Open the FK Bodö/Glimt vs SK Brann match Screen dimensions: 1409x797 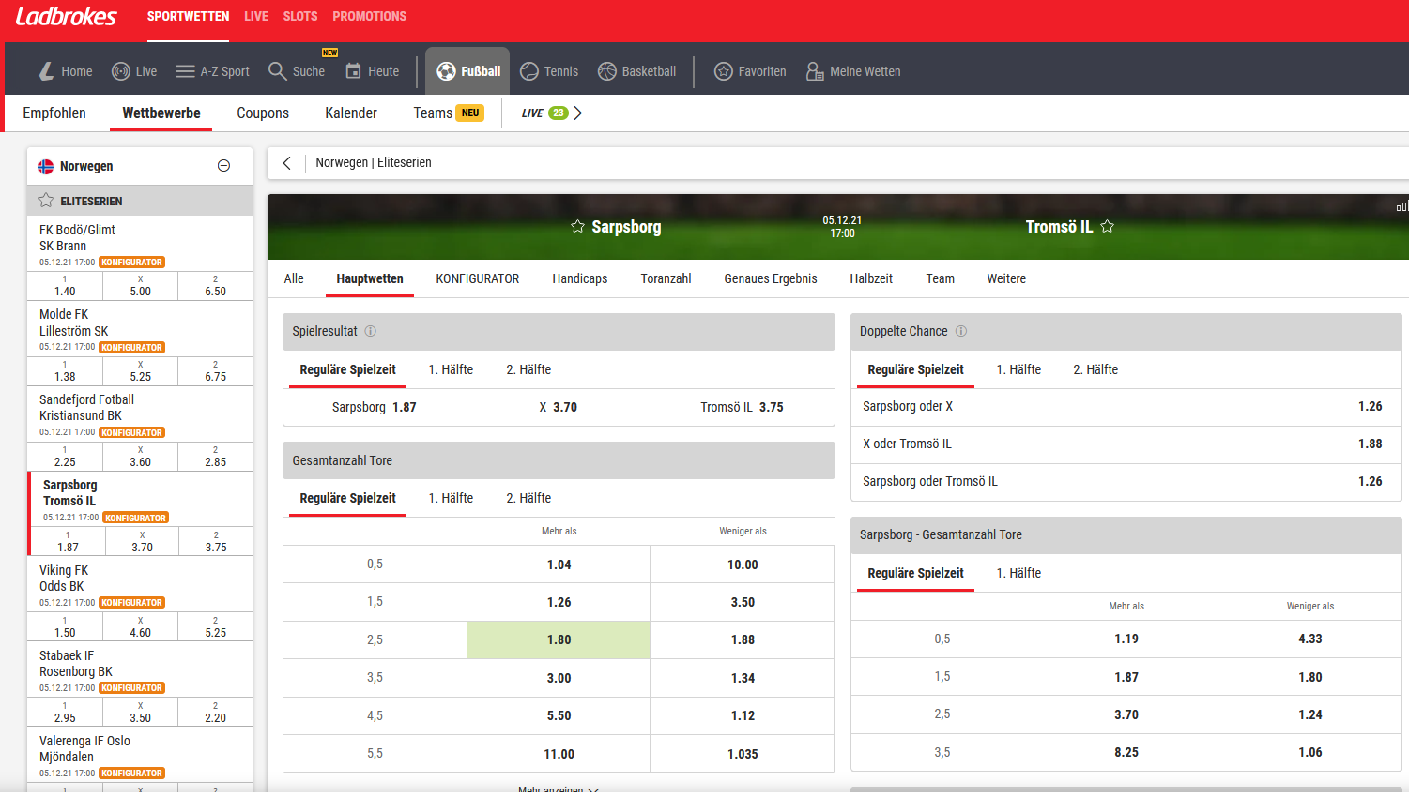[x=77, y=237]
